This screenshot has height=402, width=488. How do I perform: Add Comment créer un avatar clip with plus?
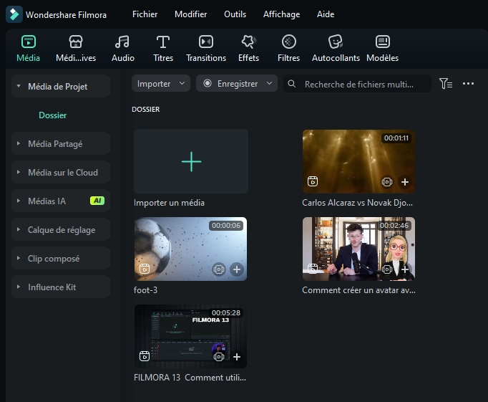404,269
